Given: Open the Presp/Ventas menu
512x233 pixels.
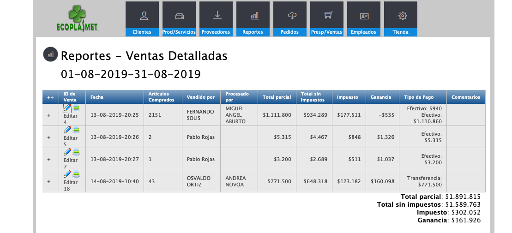Looking at the screenshot, I should 326,19.
